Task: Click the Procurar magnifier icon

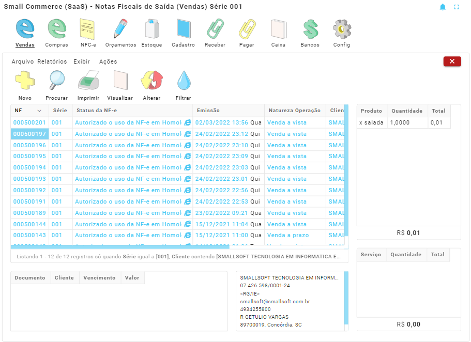Action: (x=56, y=81)
